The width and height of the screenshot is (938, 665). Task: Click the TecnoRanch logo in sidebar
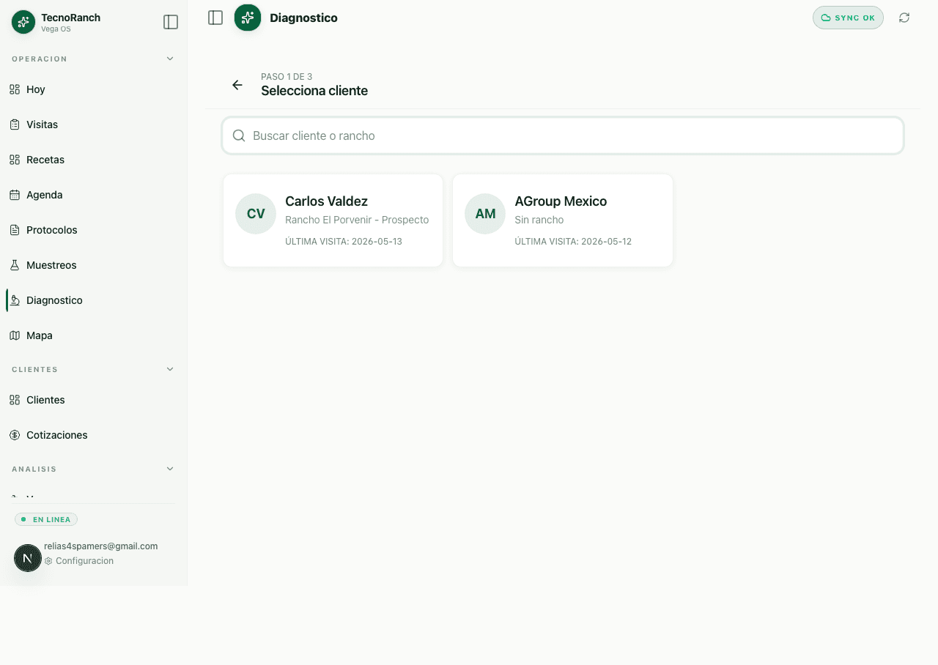(23, 22)
